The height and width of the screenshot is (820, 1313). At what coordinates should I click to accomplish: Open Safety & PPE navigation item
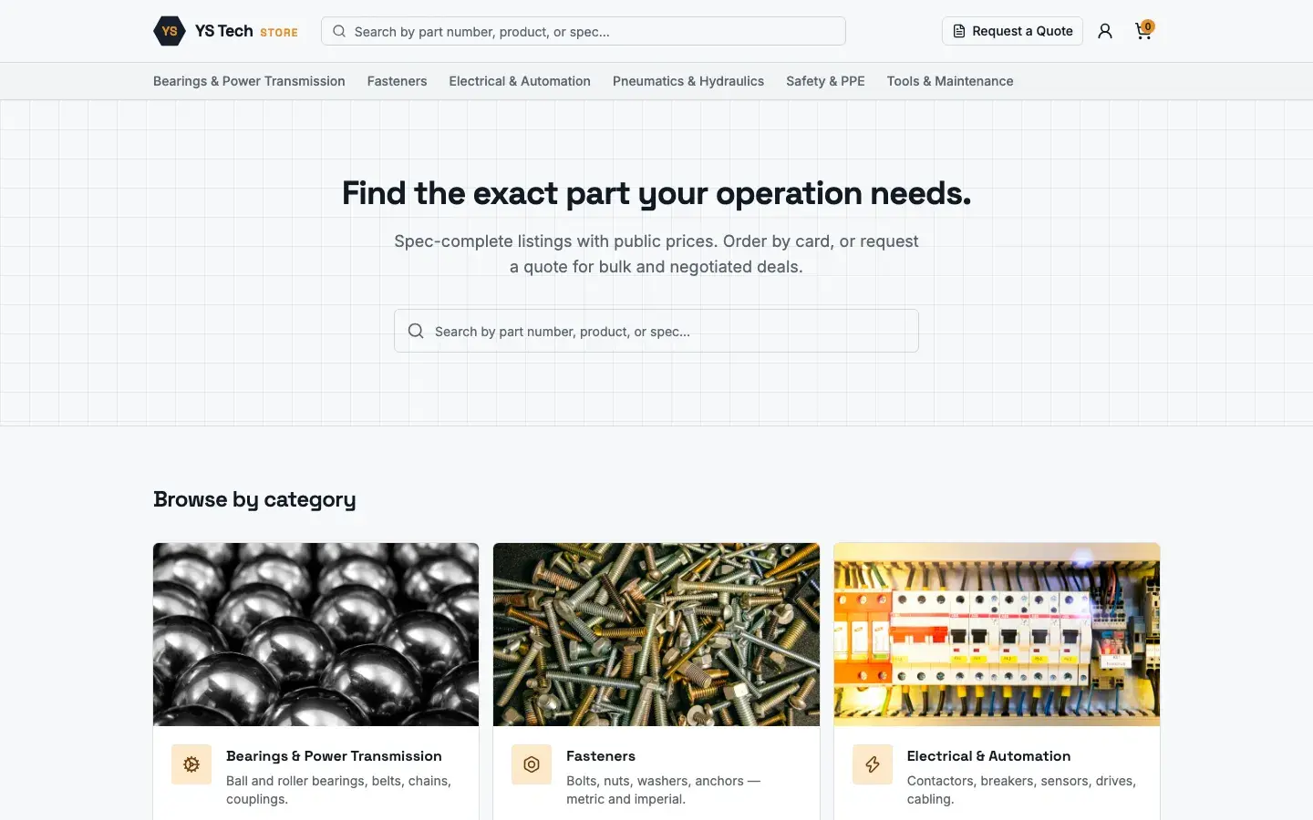825,81
